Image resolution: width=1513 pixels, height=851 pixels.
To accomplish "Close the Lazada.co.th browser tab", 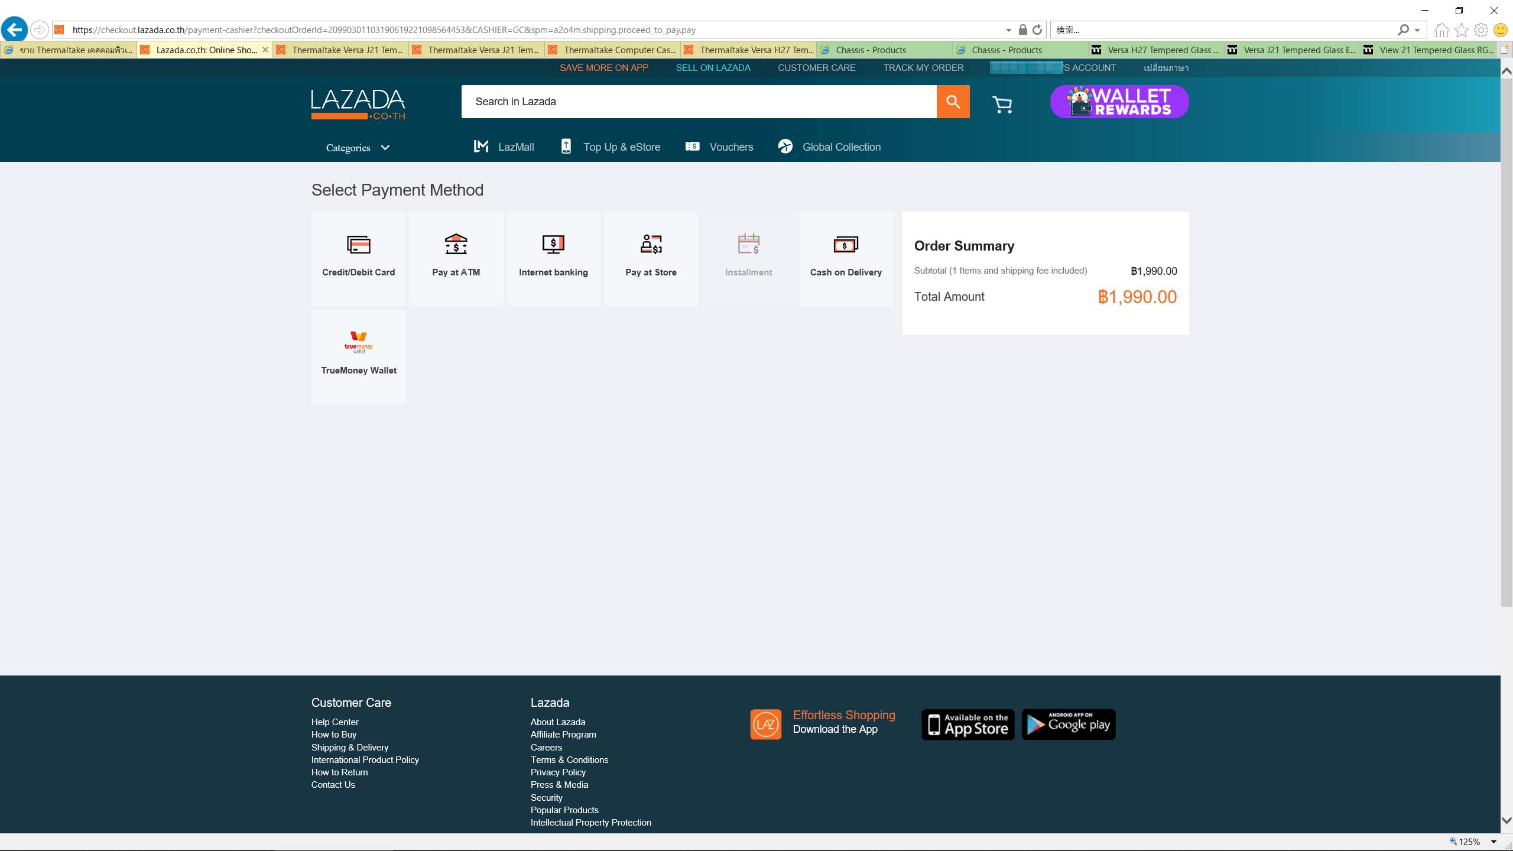I will 265,50.
